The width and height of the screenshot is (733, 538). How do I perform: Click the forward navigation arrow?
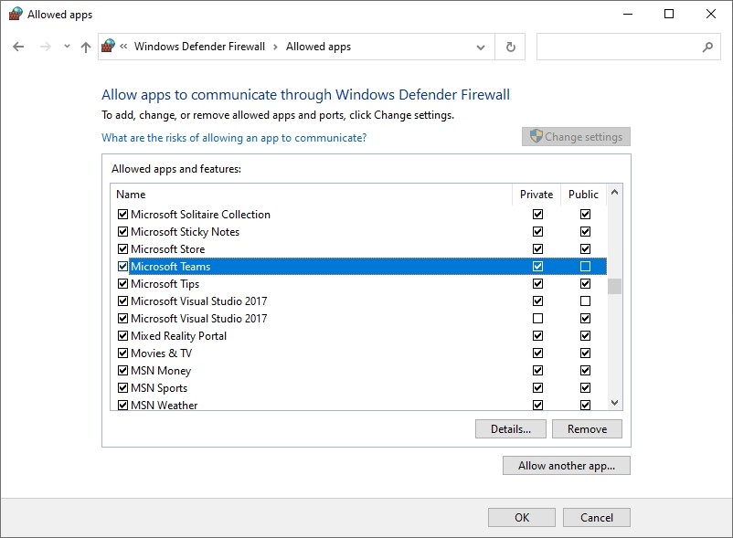[46, 47]
